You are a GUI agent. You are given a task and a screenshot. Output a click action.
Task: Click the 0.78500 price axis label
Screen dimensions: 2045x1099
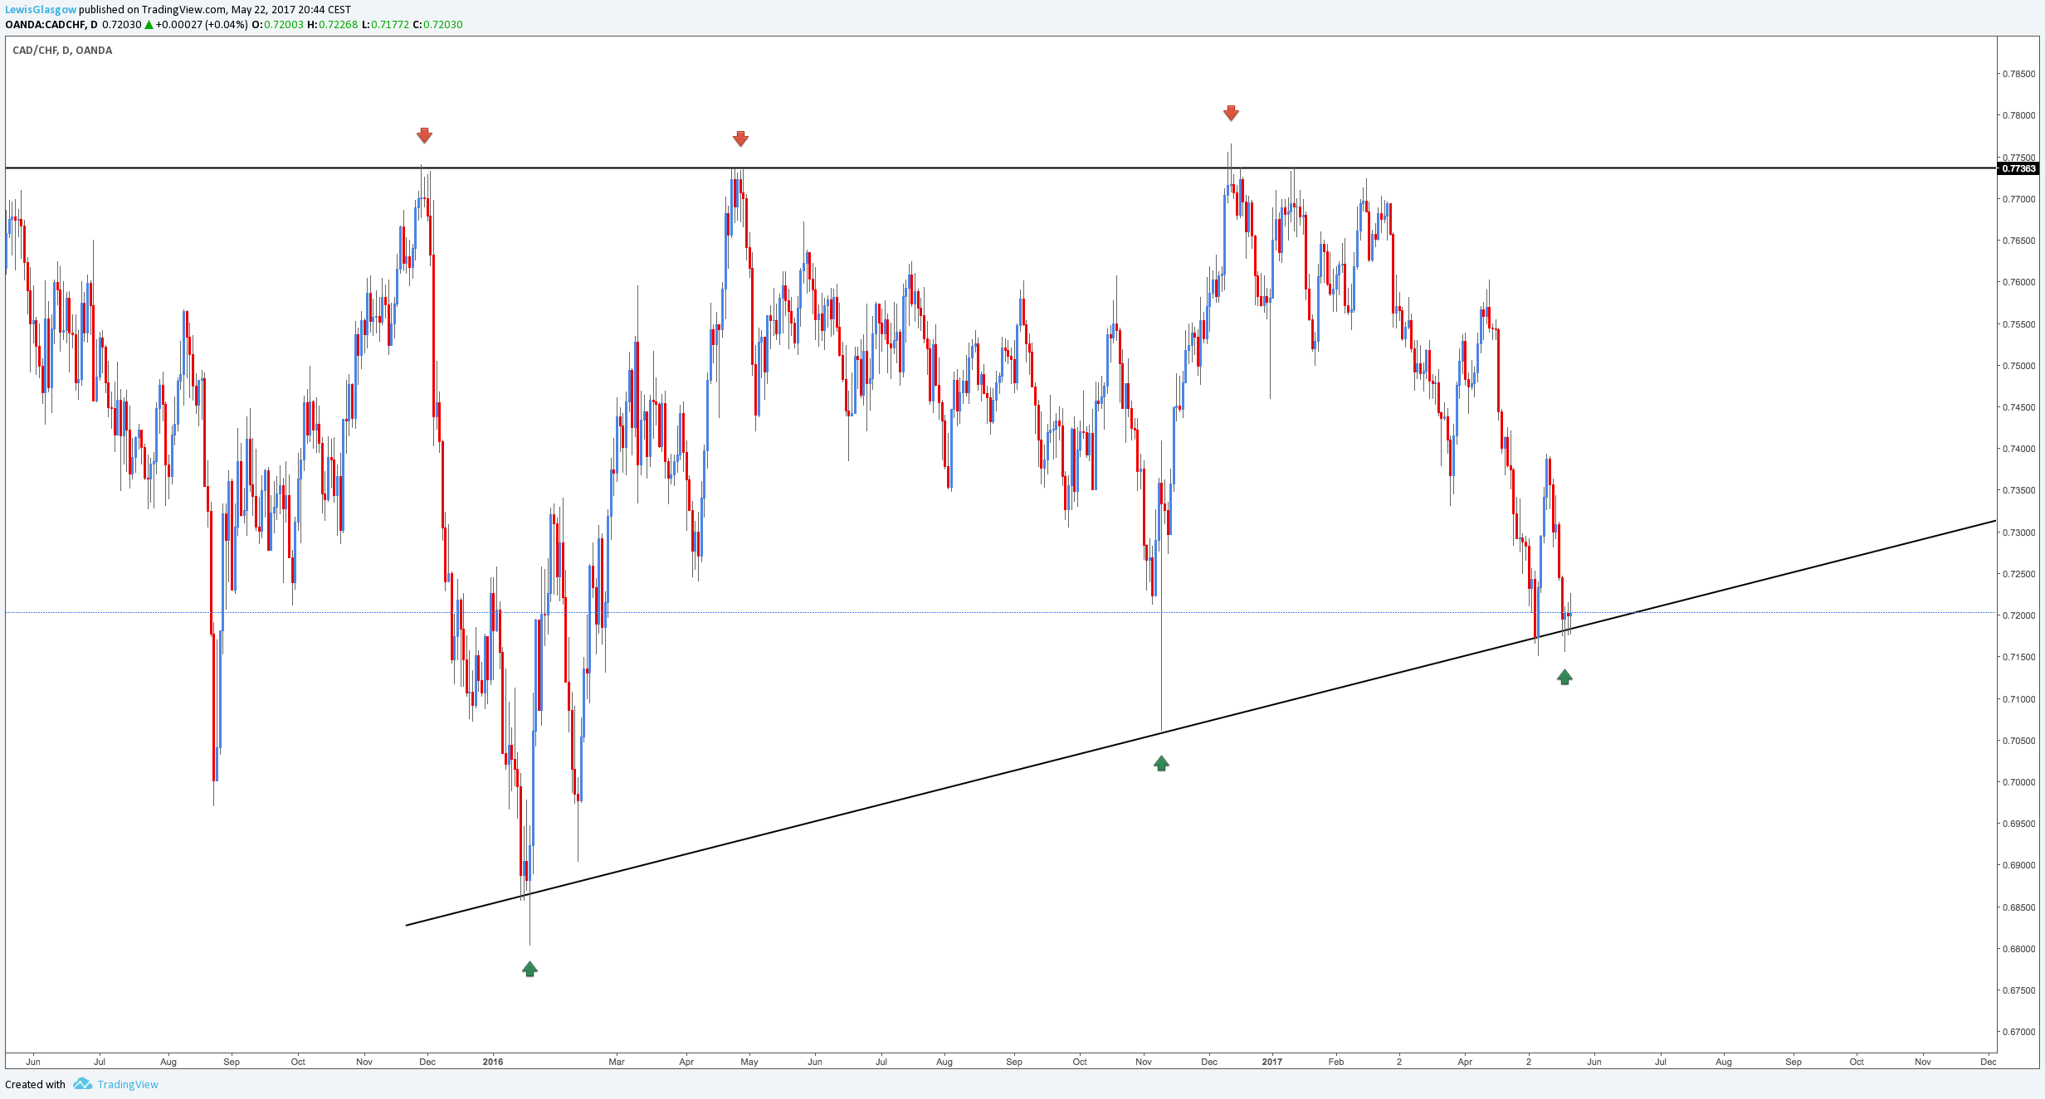tap(2018, 74)
